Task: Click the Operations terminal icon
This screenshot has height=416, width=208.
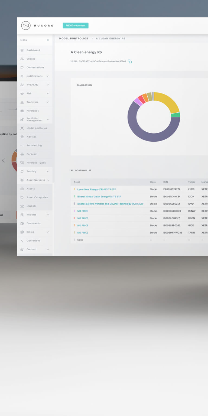Action: 22,241
